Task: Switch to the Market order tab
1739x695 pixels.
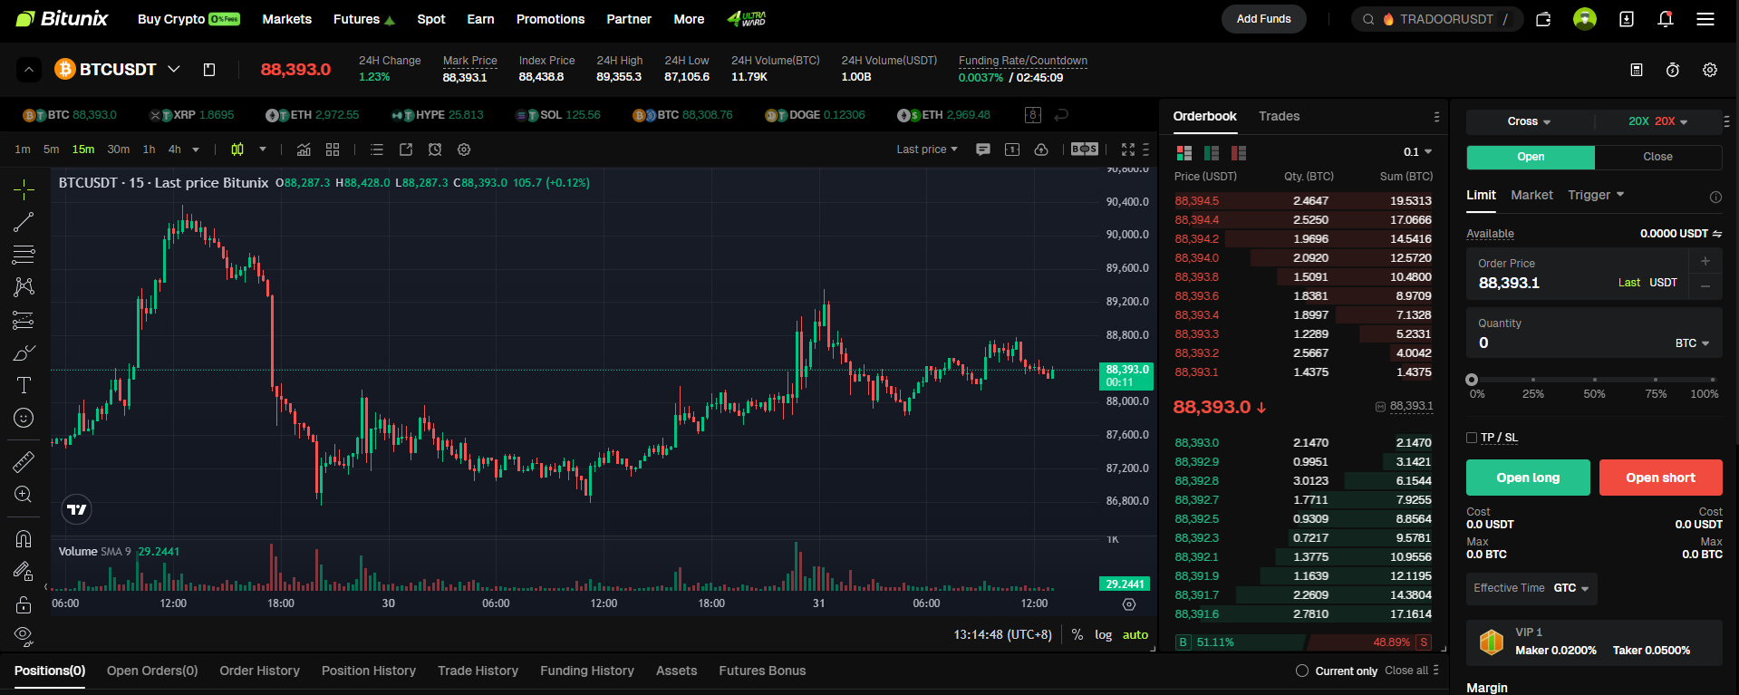Action: click(x=1531, y=195)
